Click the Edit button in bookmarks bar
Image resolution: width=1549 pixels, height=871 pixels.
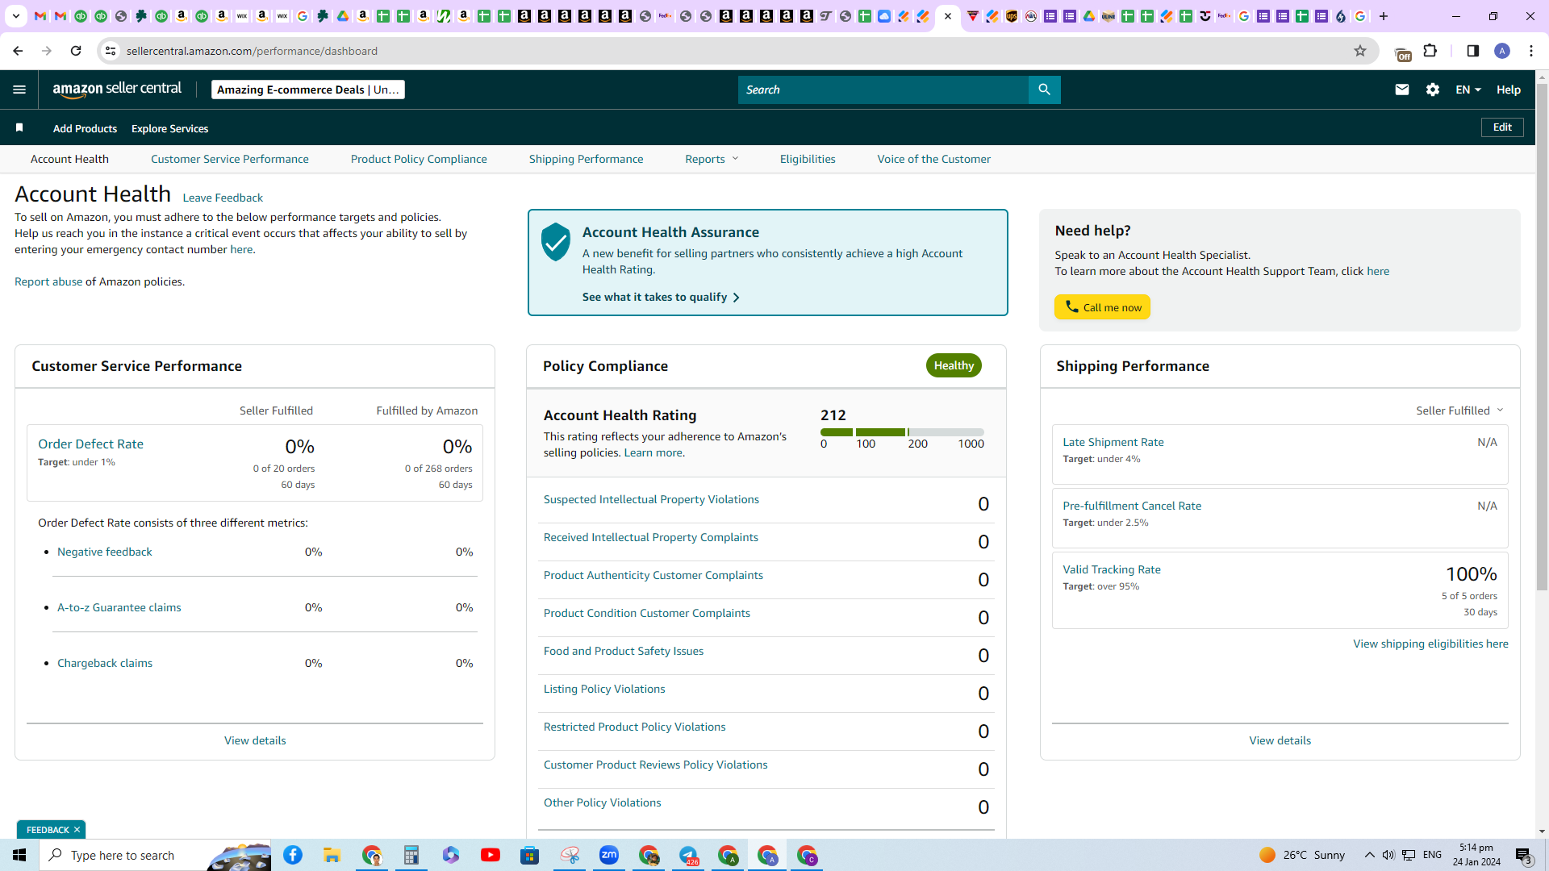[1502, 127]
